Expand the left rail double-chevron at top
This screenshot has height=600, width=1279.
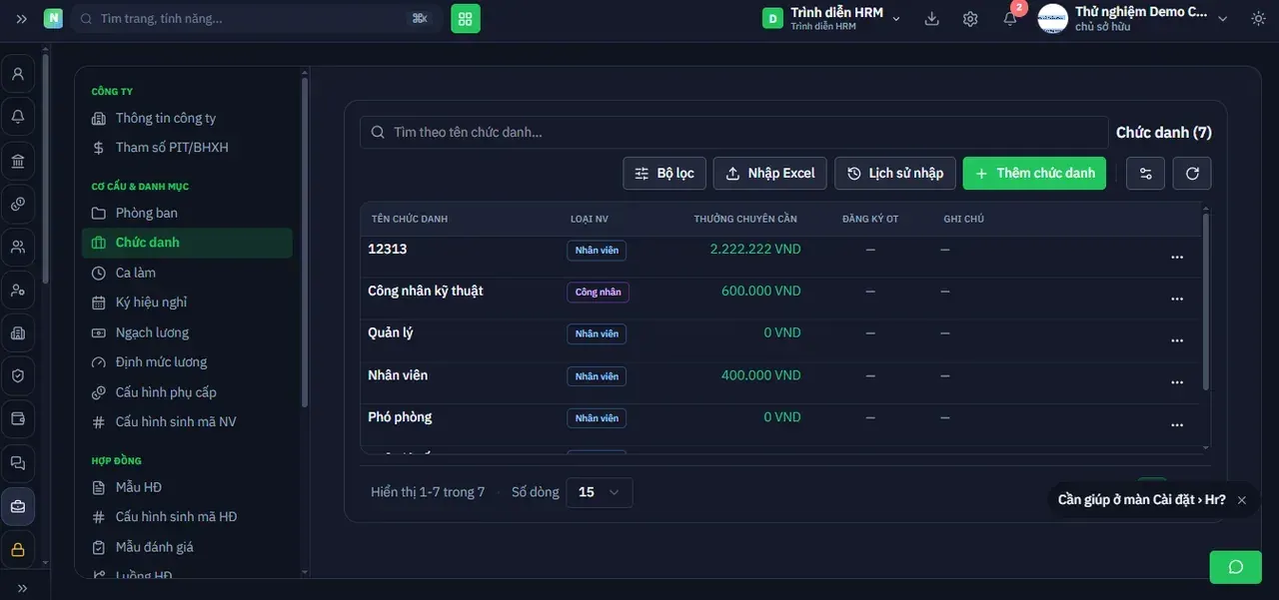tap(22, 19)
